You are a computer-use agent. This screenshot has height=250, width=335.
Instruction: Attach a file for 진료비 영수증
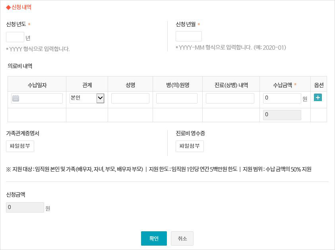point(190,146)
